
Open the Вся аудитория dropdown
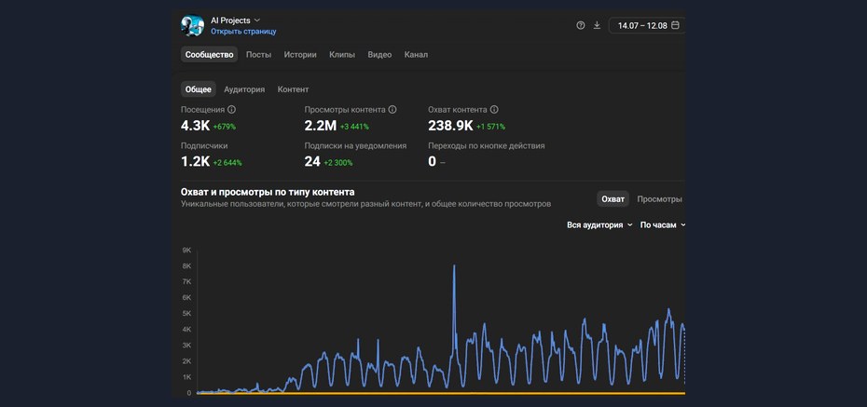[600, 224]
